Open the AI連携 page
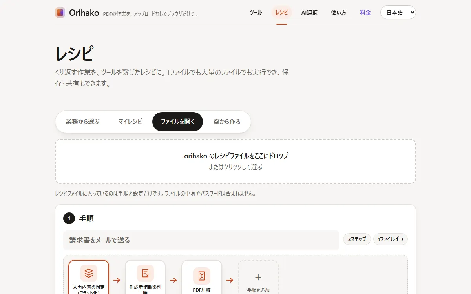Viewport: 471px width, 294px height. click(x=309, y=13)
